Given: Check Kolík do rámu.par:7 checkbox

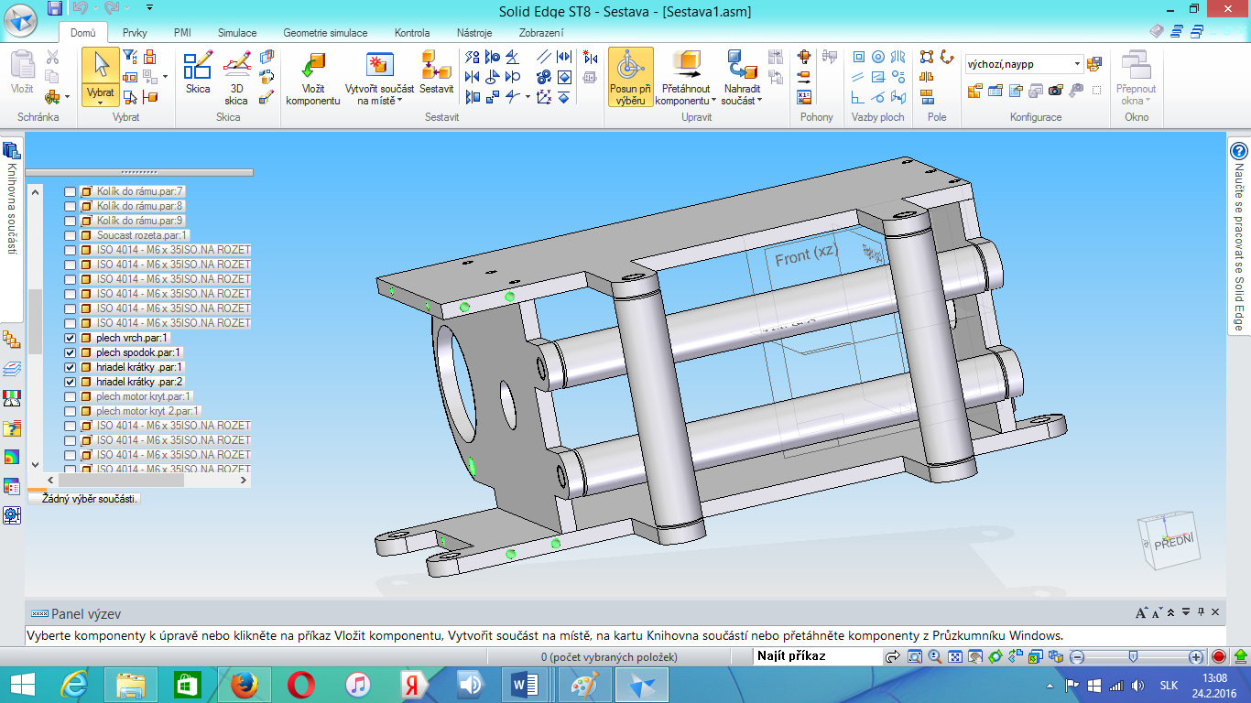Looking at the screenshot, I should click(71, 191).
